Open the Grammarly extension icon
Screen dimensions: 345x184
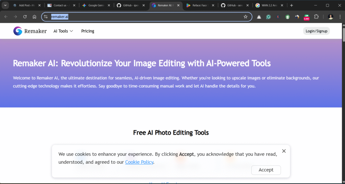[269, 17]
